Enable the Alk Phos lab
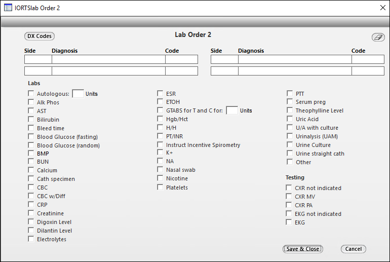The width and height of the screenshot is (390, 262). (x=31, y=102)
